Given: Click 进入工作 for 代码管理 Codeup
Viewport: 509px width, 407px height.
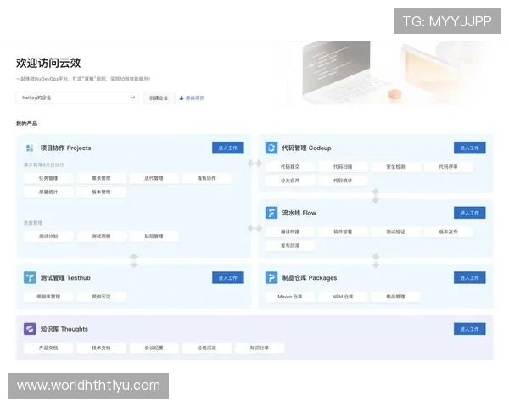Looking at the screenshot, I should click(x=469, y=148).
